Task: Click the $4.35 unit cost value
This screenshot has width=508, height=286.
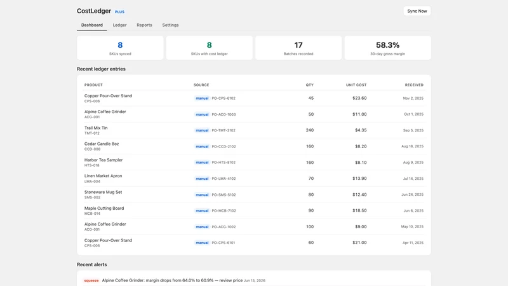Action: pos(361,130)
